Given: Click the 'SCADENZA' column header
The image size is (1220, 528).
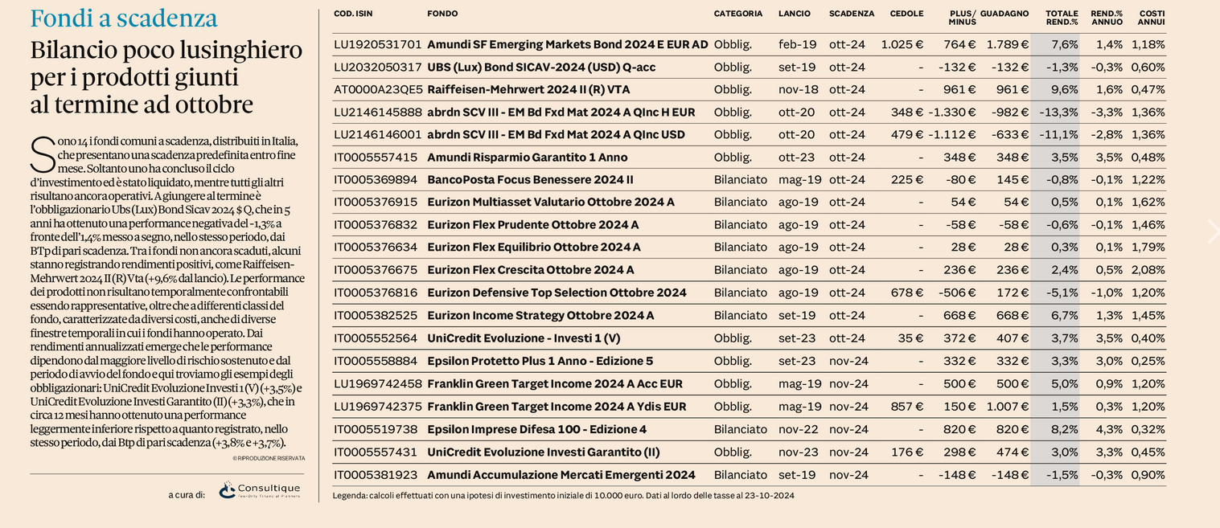Looking at the screenshot, I should pos(852,14).
